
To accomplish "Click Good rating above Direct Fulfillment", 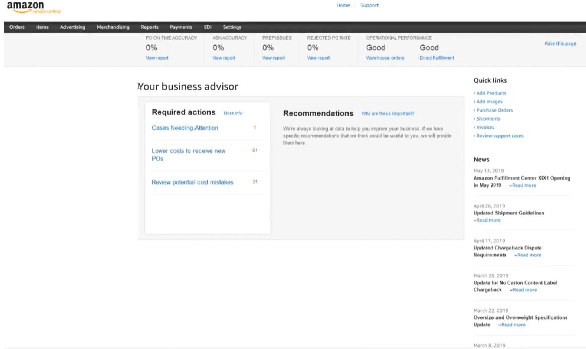I will [429, 48].
